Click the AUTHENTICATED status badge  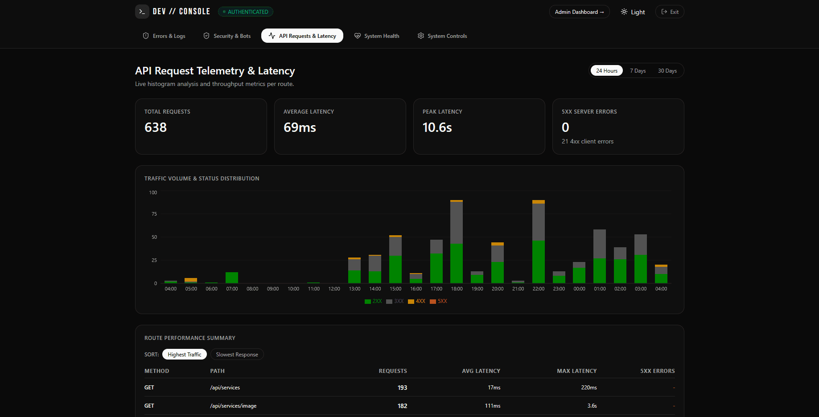[246, 12]
